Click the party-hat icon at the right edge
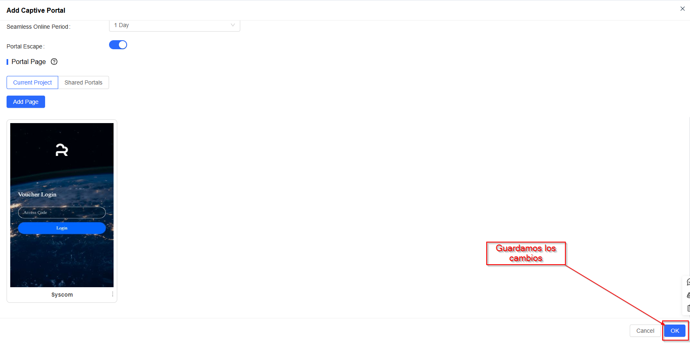 point(688,295)
